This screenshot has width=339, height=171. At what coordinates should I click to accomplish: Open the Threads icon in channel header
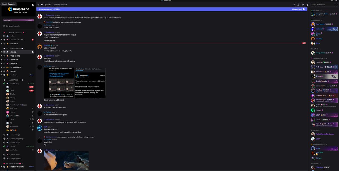point(294,5)
